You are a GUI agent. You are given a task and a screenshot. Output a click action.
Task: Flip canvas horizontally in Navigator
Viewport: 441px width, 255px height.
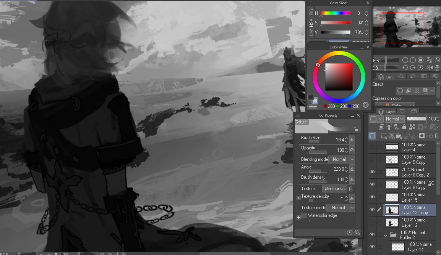430,67
